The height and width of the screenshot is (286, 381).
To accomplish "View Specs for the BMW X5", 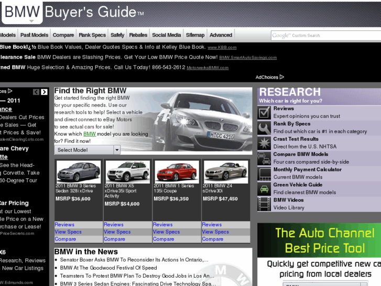I will click(117, 232).
